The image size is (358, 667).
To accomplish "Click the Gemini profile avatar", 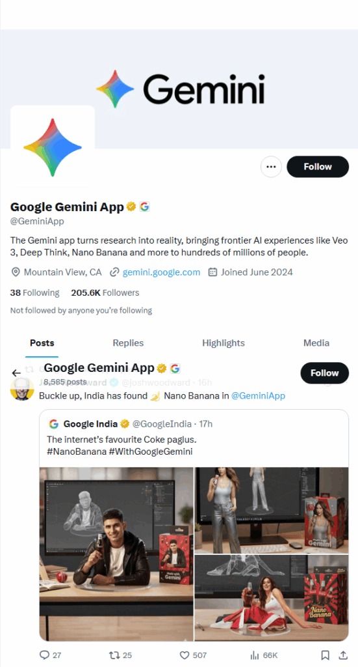I will click(x=53, y=148).
